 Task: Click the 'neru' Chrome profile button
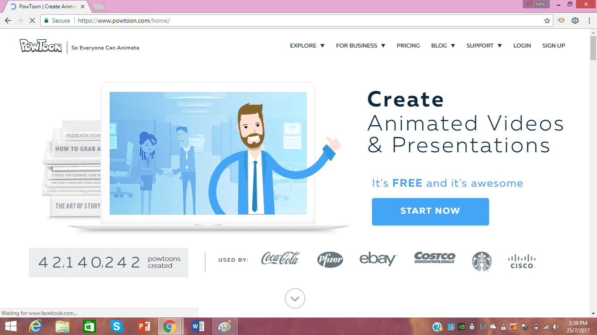coord(536,4)
